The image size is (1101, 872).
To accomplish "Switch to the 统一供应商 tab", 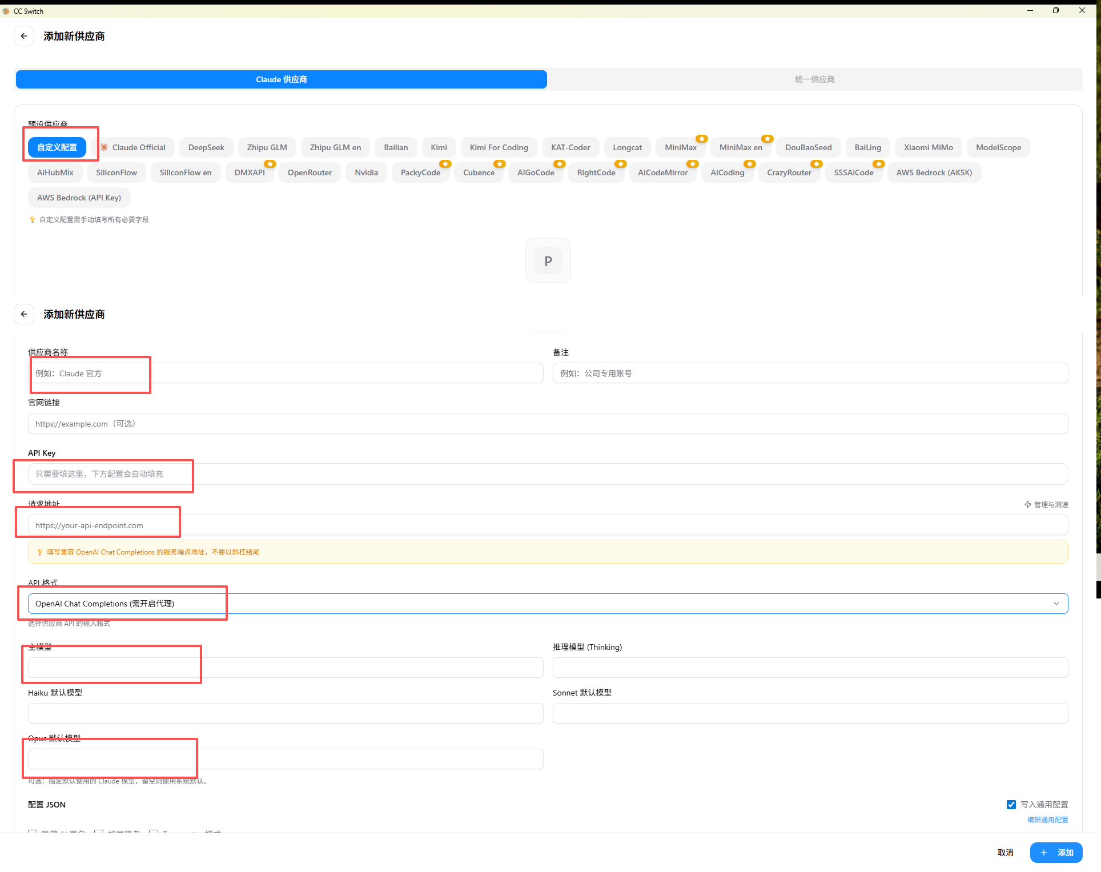I will pos(814,79).
